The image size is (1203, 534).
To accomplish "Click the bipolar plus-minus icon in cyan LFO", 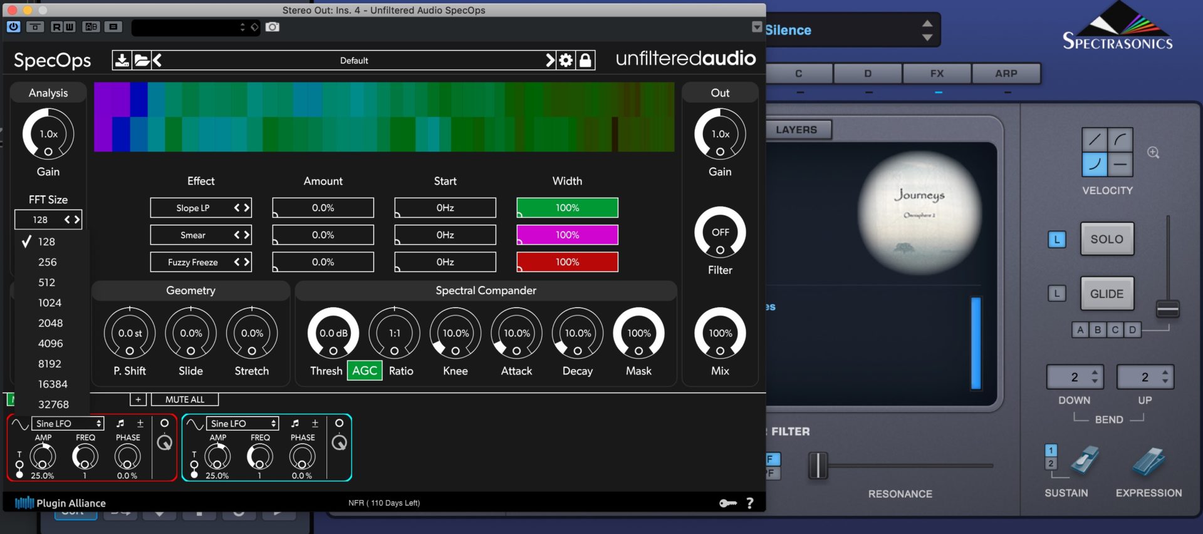I will click(315, 423).
